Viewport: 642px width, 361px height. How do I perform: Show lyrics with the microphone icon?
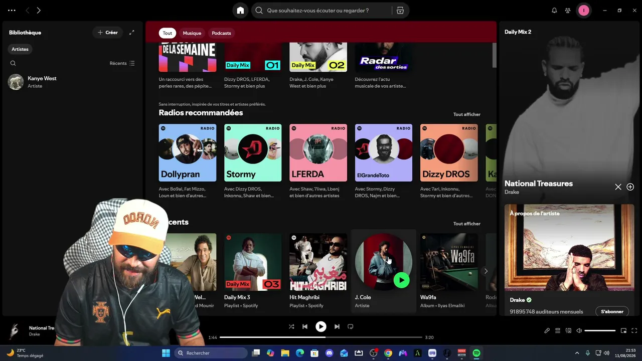[x=547, y=330]
